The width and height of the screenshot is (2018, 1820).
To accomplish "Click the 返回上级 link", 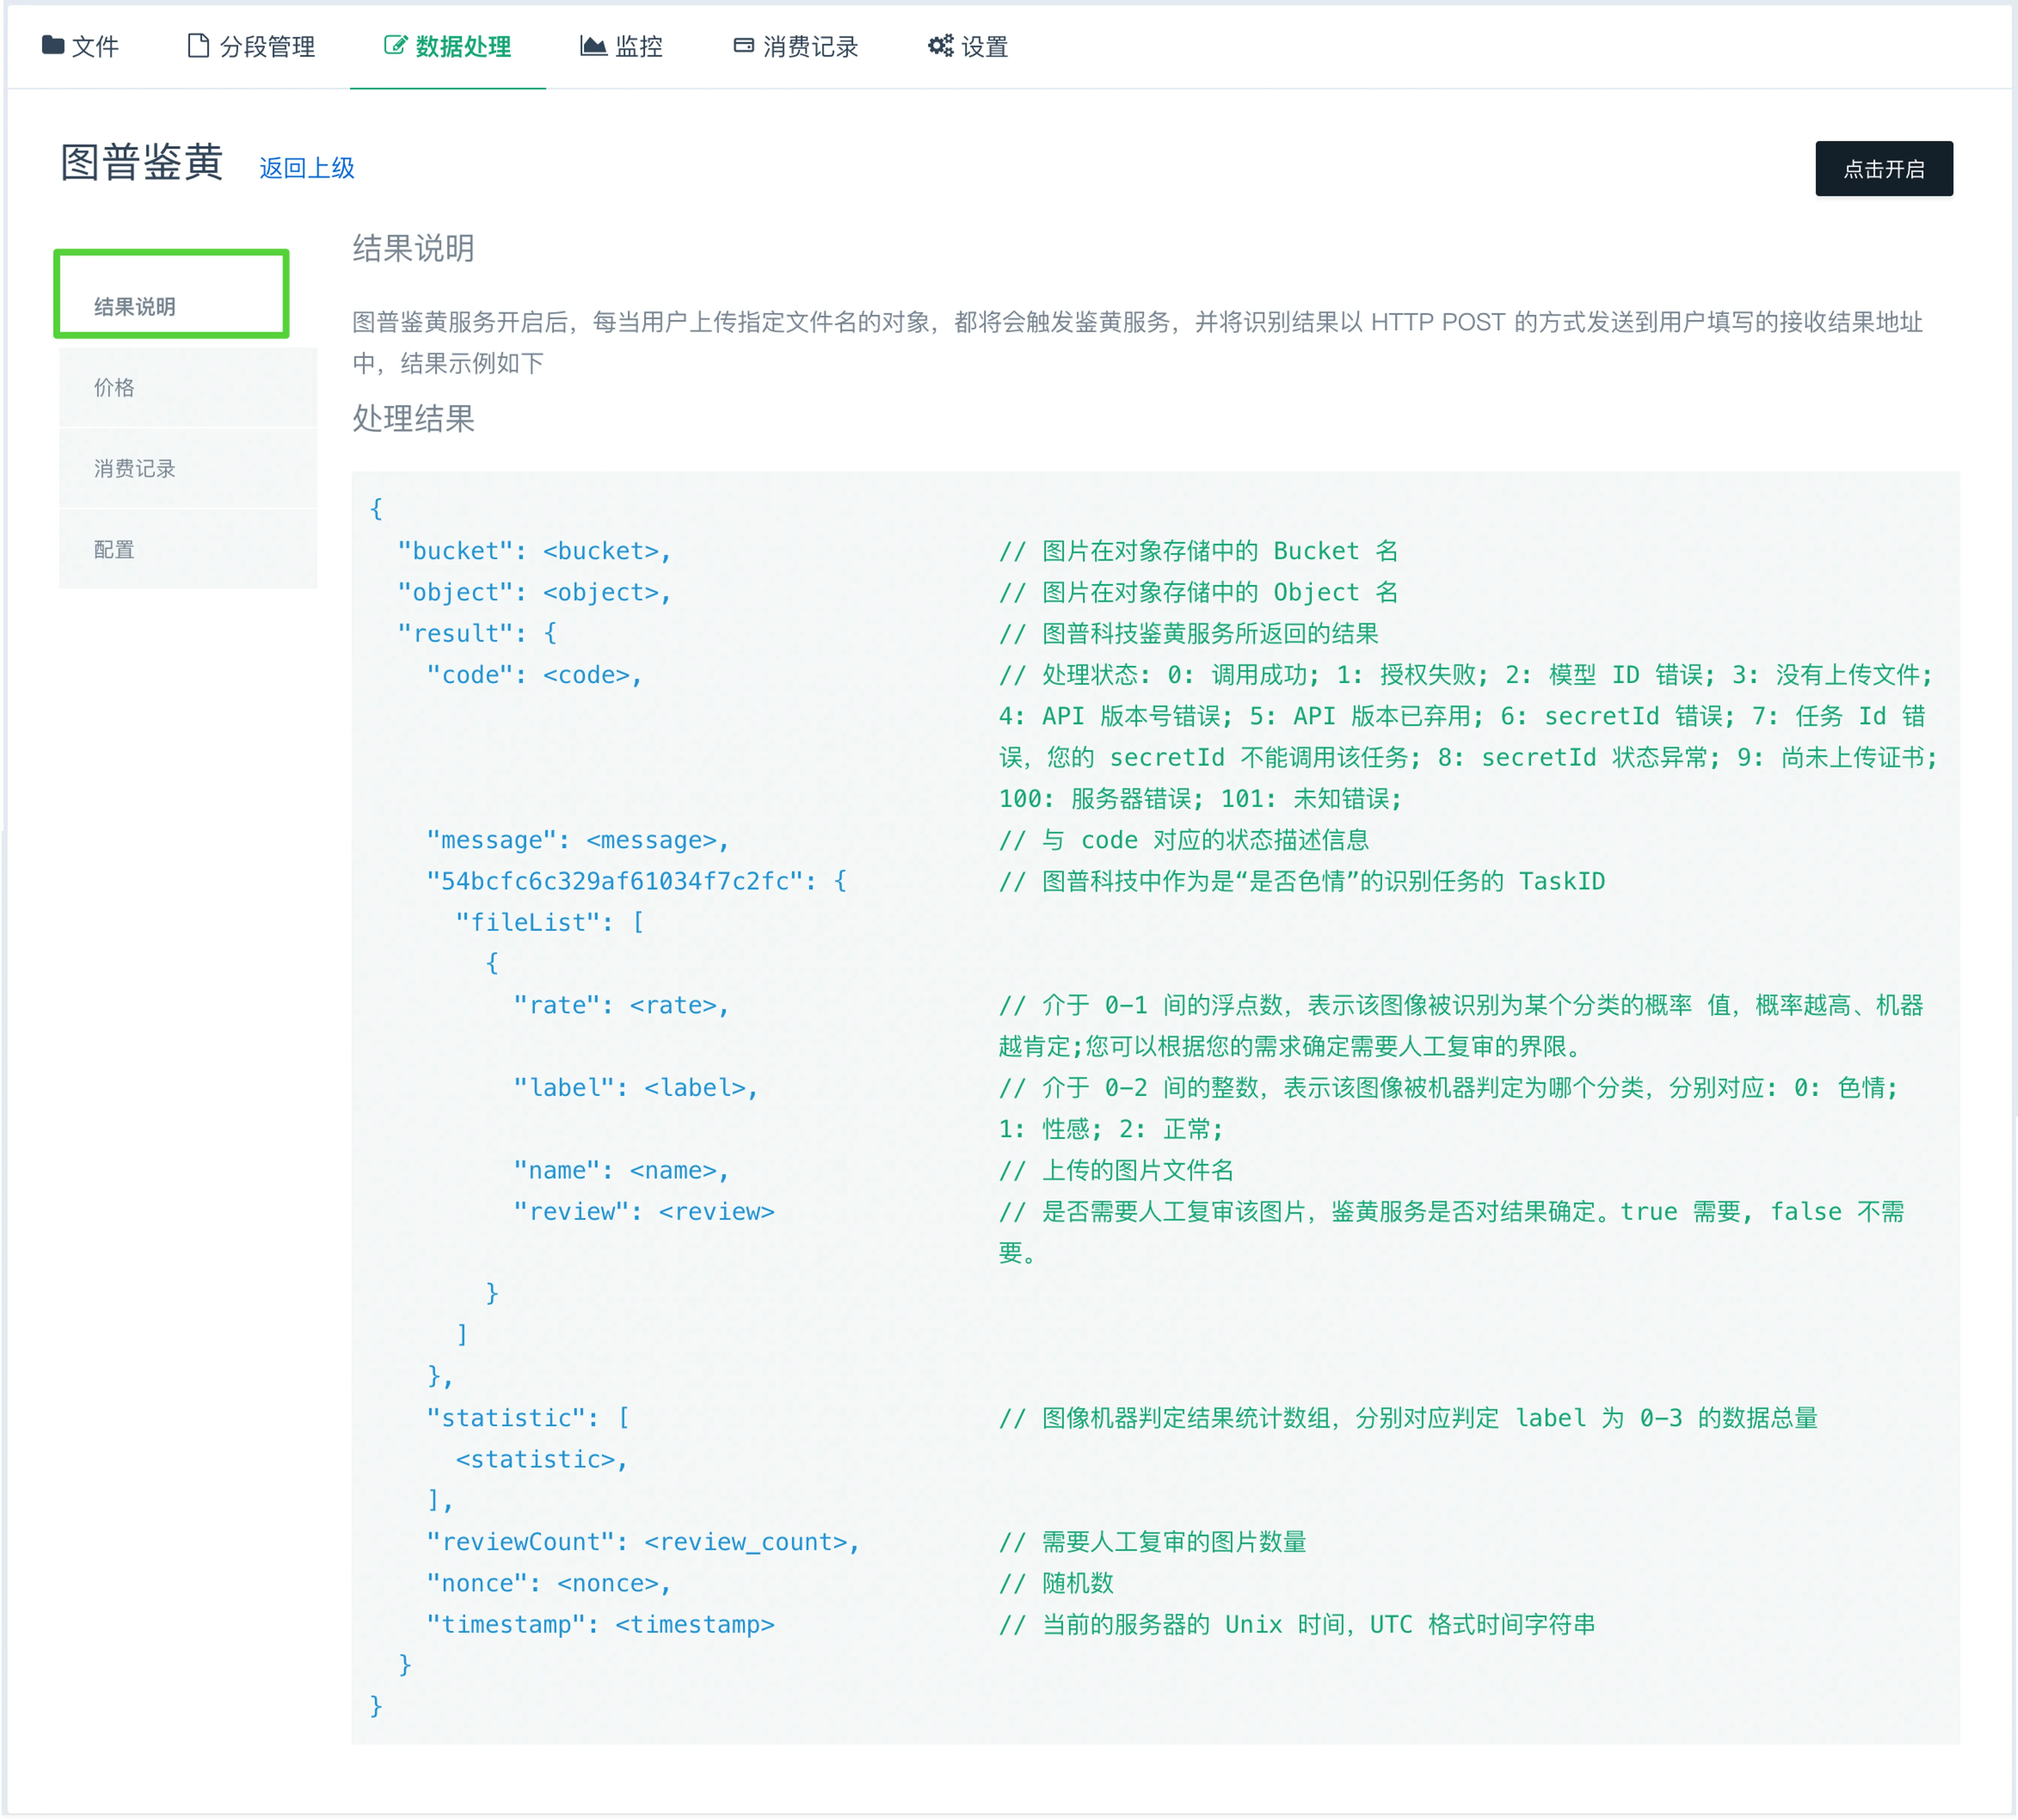I will 307,168.
